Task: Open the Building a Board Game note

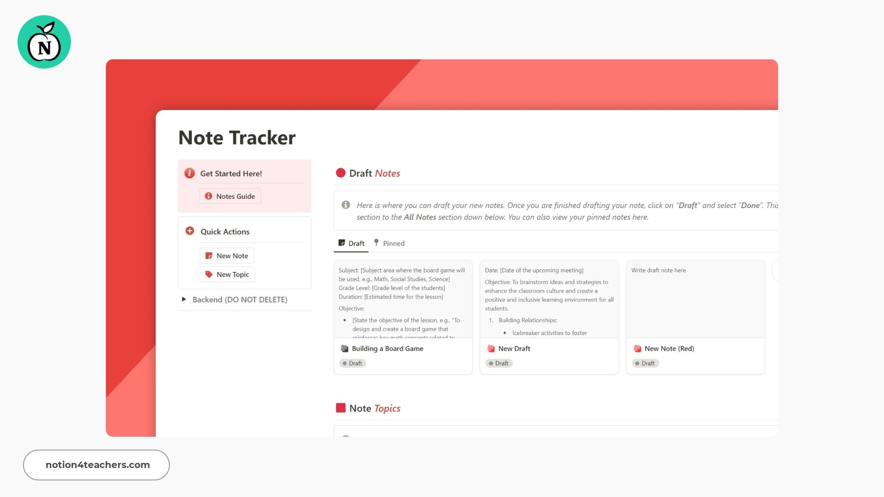Action: [387, 348]
